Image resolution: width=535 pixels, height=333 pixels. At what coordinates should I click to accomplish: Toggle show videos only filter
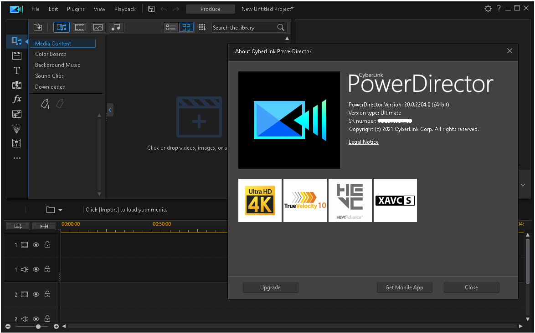(x=80, y=27)
